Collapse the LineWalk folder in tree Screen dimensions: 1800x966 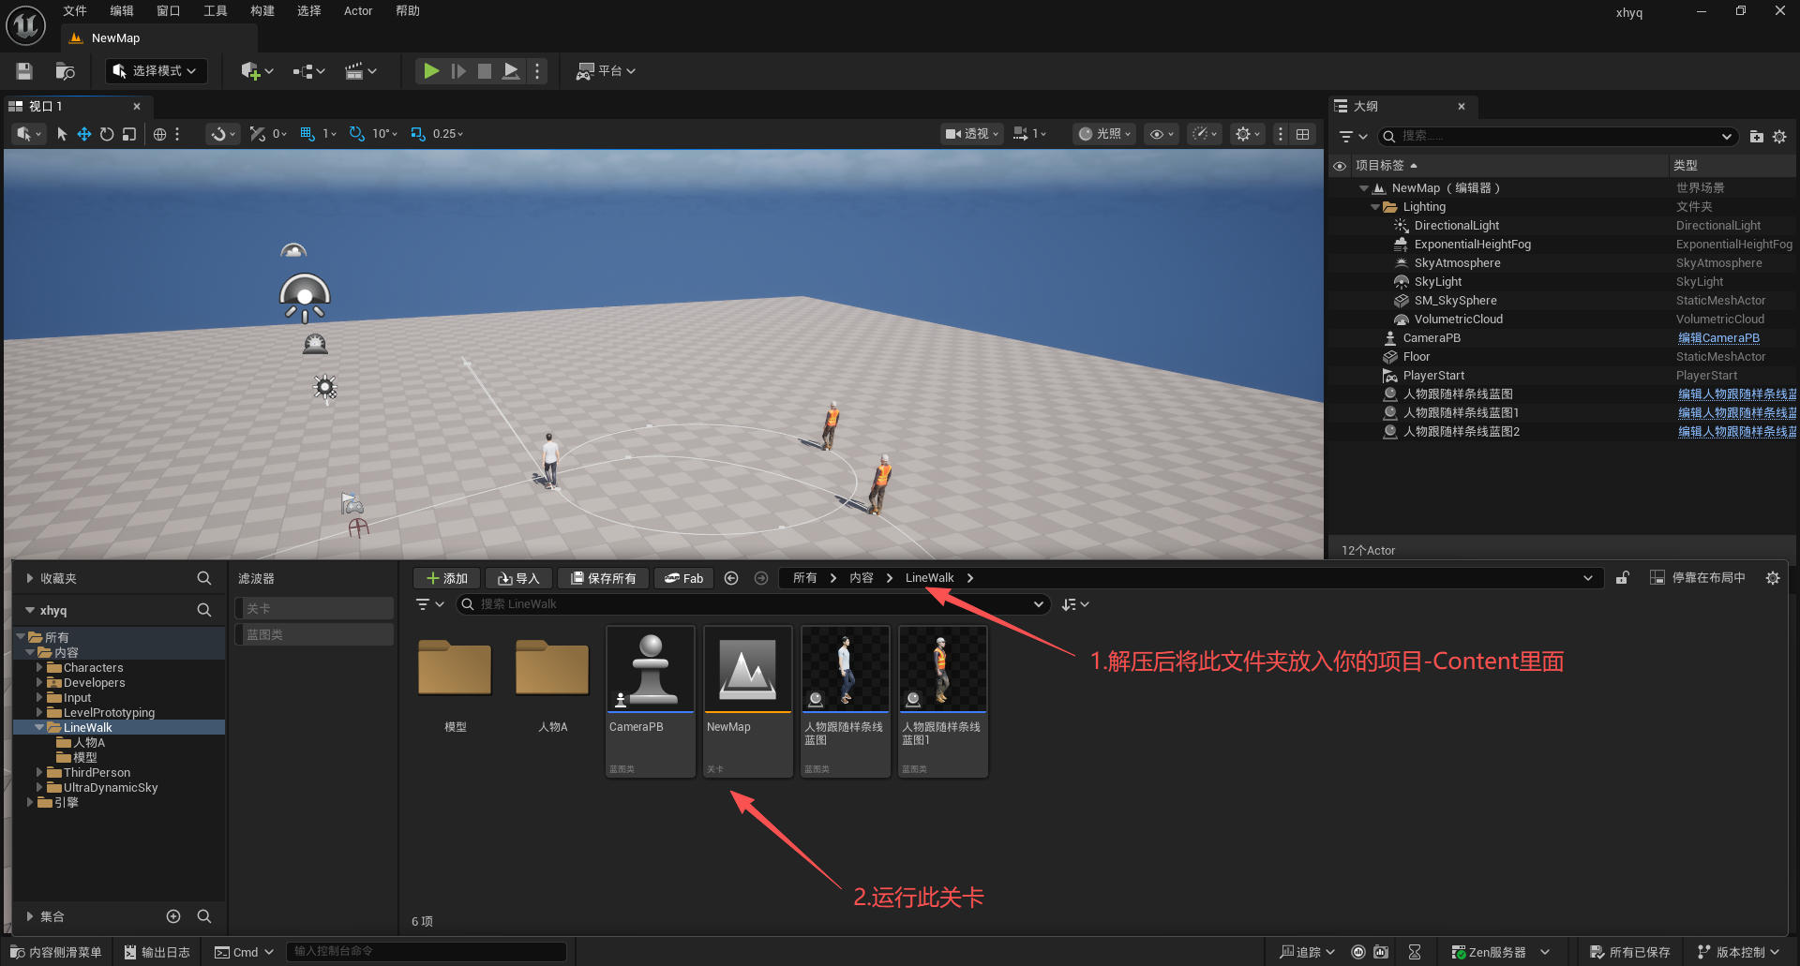click(x=39, y=728)
